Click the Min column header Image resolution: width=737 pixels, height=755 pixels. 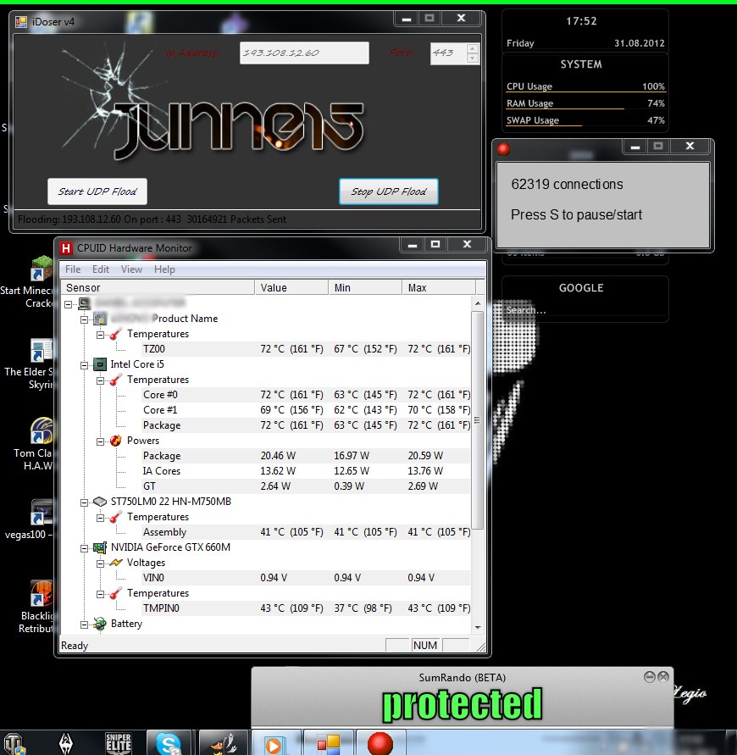click(365, 288)
